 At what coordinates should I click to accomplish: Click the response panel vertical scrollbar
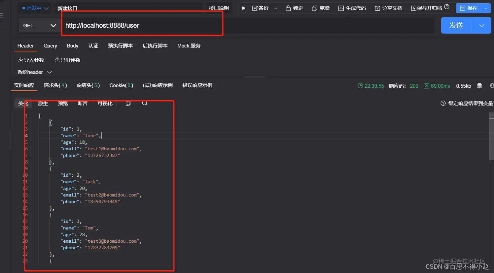pyautogui.click(x=491, y=138)
